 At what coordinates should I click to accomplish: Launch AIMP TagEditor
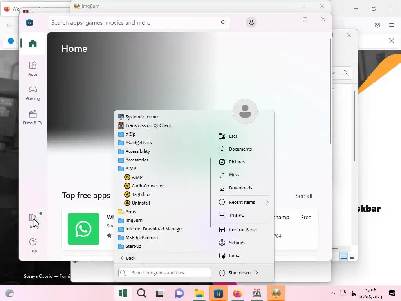point(138,194)
